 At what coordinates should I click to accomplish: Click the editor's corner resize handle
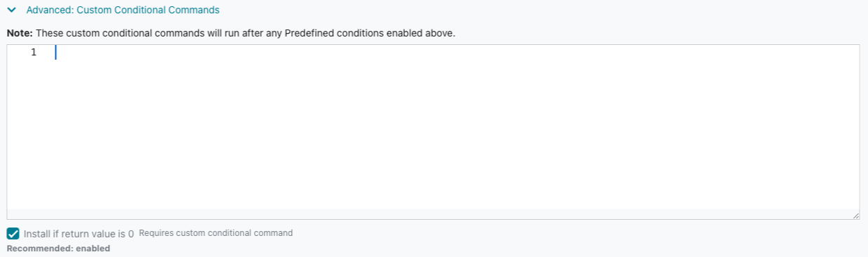click(855, 216)
